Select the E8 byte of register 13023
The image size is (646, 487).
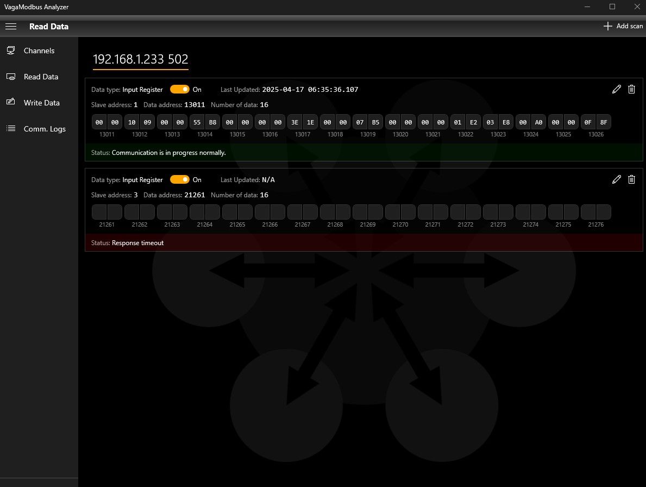pos(506,122)
